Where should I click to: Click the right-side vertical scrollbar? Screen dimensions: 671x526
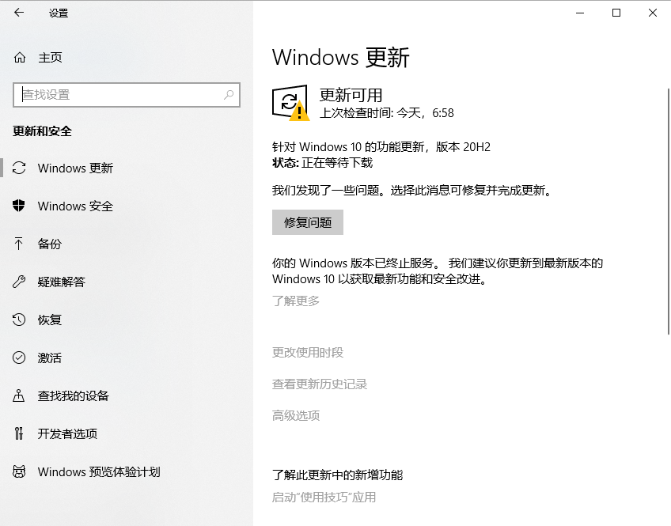(669, 212)
